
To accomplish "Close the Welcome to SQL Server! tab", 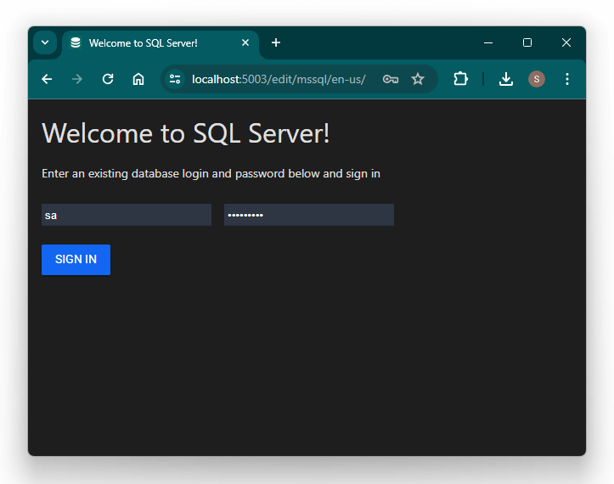I will pos(245,42).
